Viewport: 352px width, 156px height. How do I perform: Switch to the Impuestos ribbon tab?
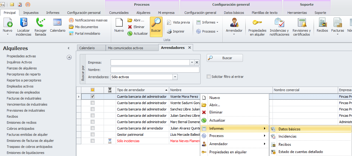31,13
